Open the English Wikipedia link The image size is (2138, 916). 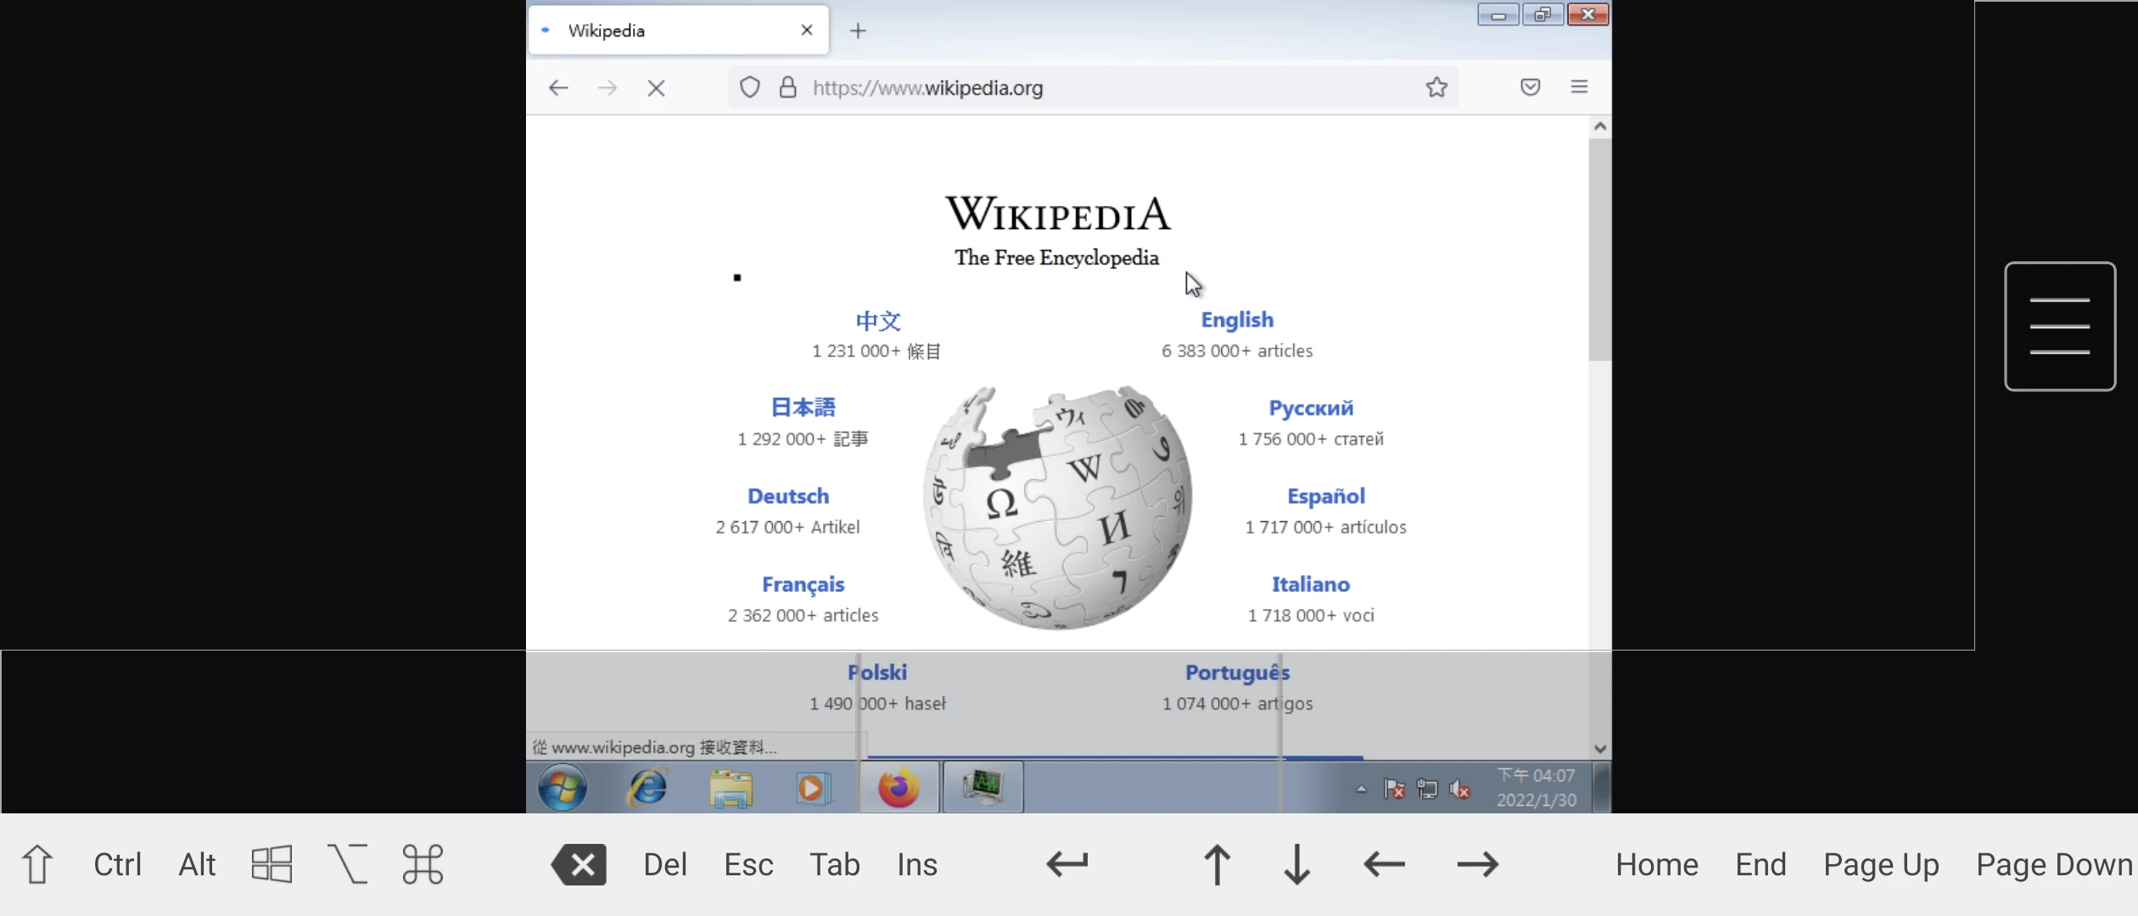coord(1236,320)
